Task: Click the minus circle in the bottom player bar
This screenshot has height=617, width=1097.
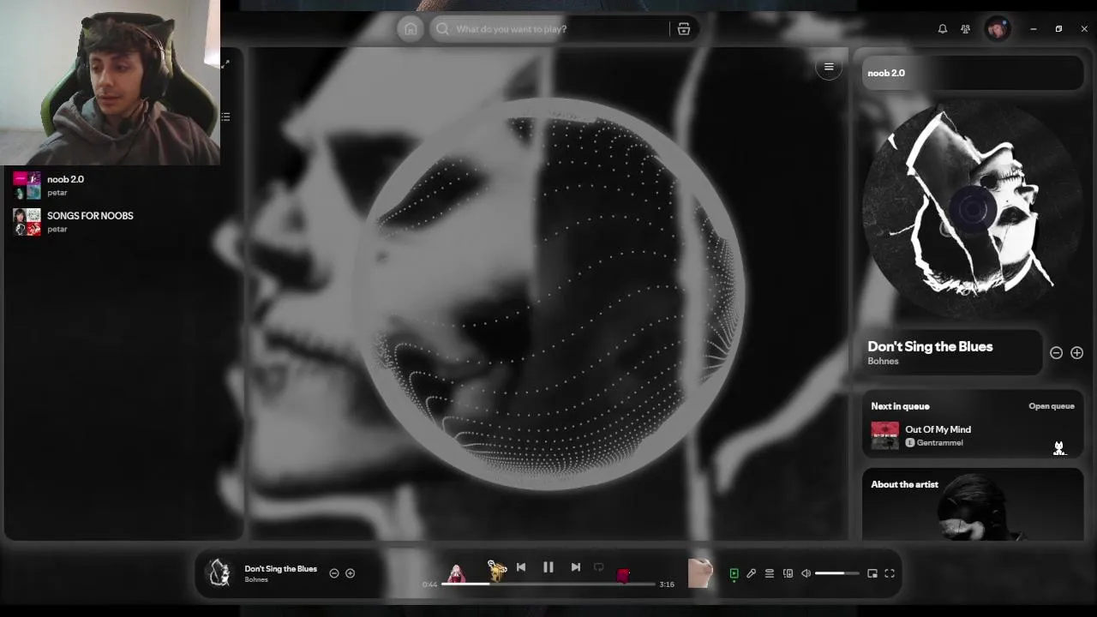Action: [x=334, y=573]
